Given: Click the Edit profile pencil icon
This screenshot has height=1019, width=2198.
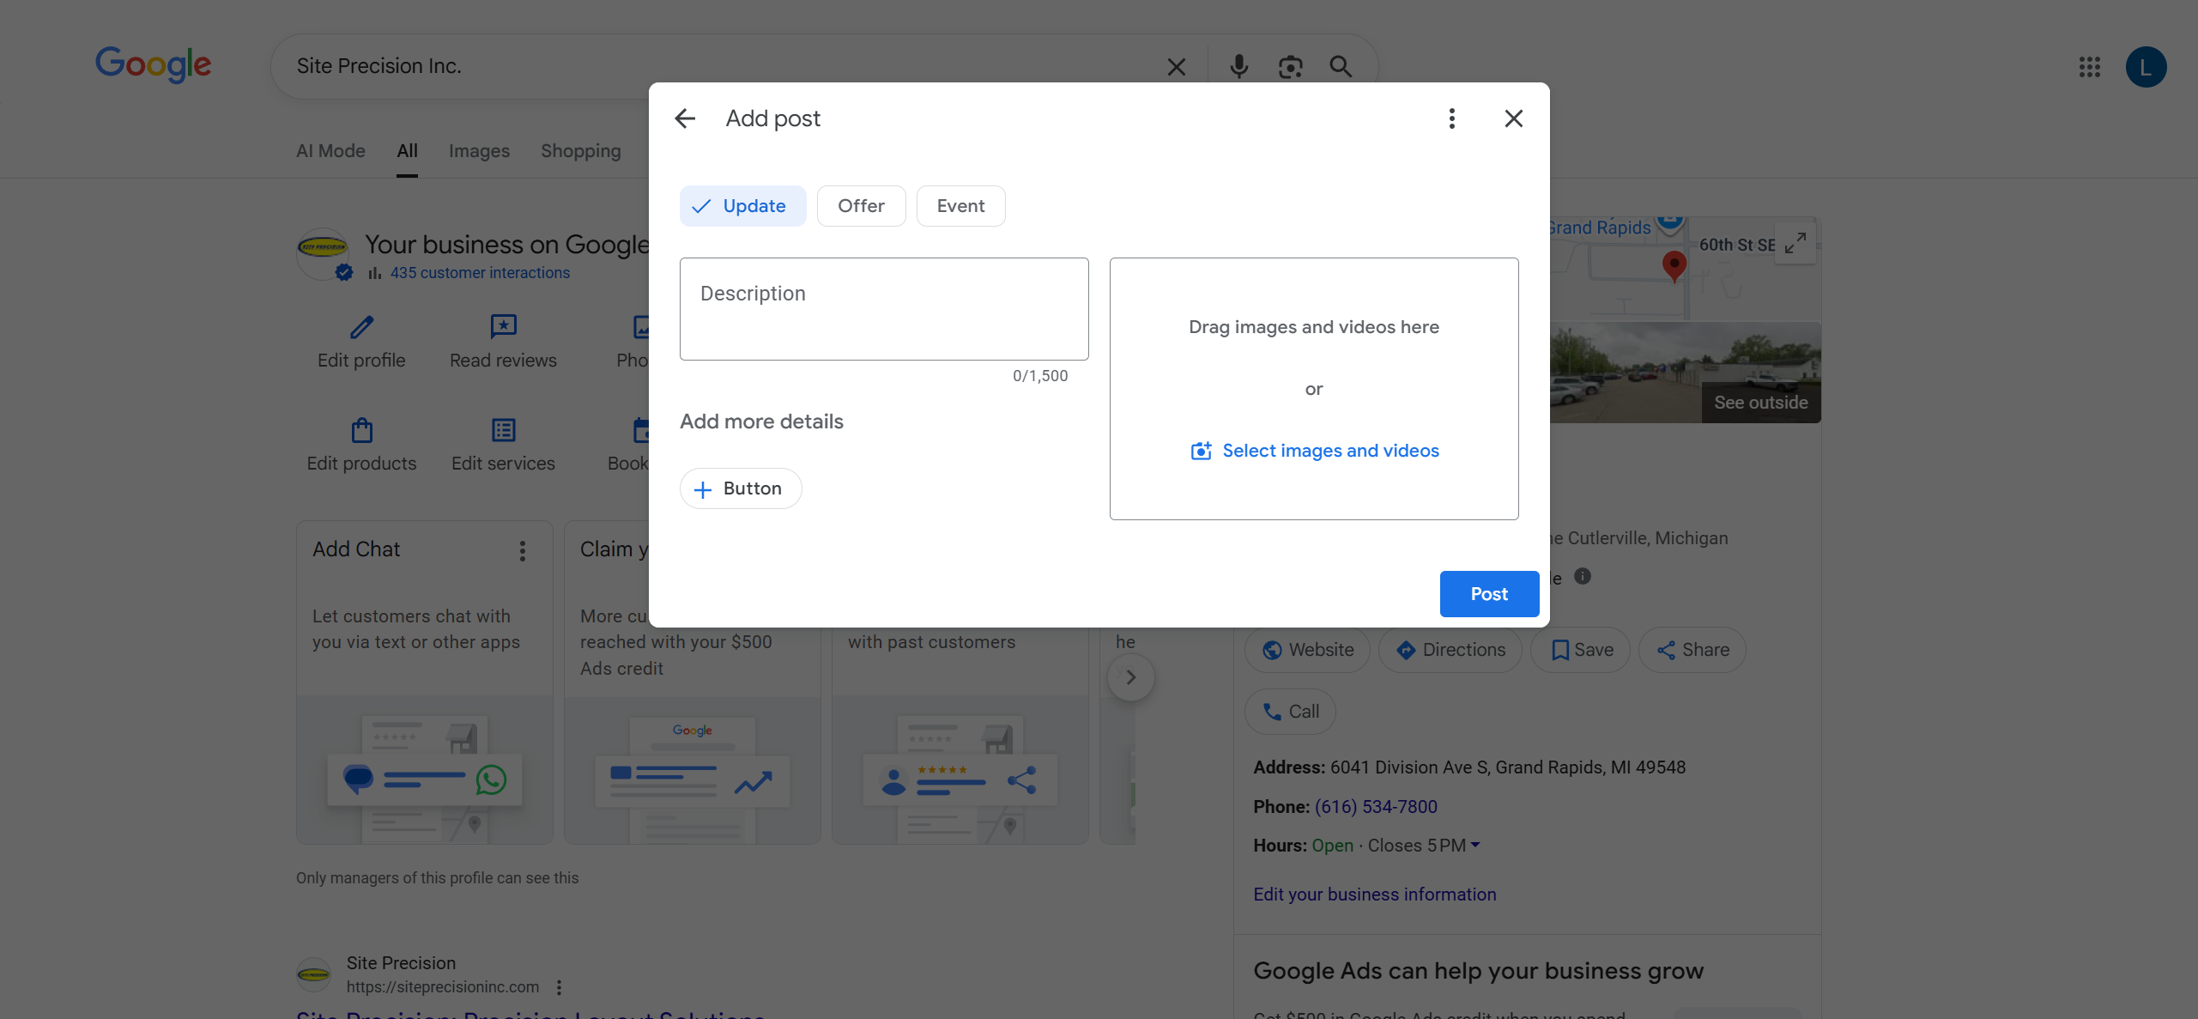Looking at the screenshot, I should [361, 327].
